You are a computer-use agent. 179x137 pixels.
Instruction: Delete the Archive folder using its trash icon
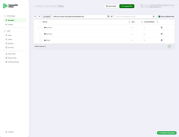point(162,28)
